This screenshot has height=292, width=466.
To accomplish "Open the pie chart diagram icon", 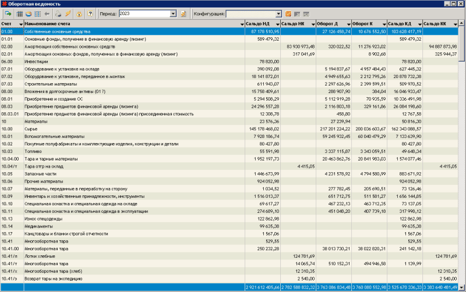I will pos(29,13).
